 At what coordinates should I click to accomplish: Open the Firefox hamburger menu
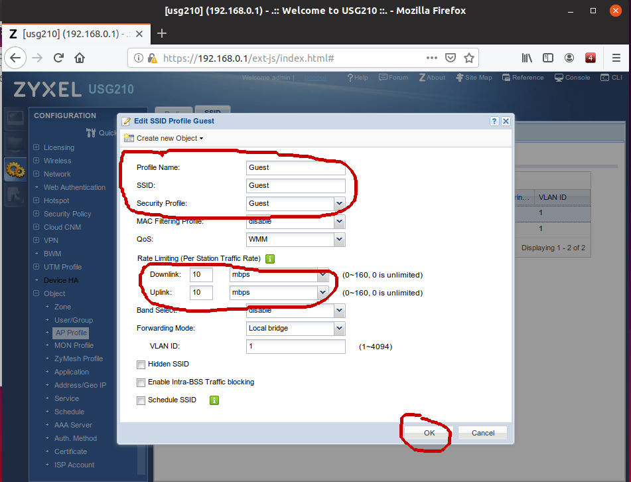pyautogui.click(x=616, y=58)
